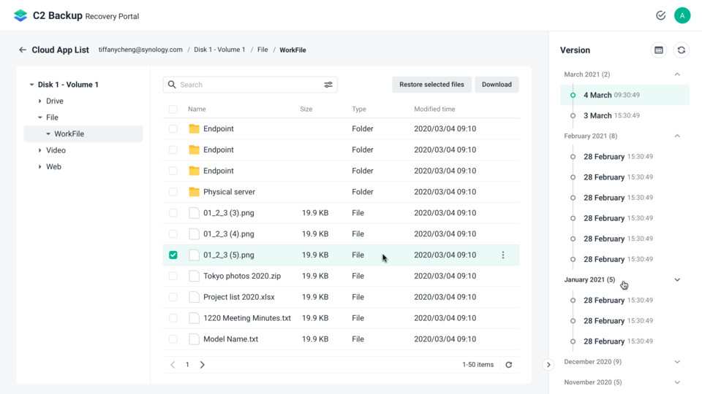
Task: Sort by the Modified time column header
Action: [x=434, y=109]
